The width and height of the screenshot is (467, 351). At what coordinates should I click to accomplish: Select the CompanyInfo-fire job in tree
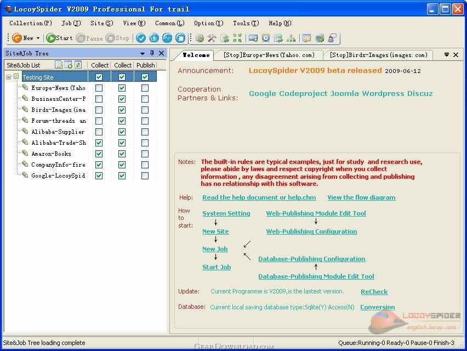coord(58,165)
